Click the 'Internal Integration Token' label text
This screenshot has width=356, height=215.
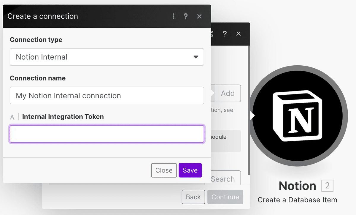63,117
